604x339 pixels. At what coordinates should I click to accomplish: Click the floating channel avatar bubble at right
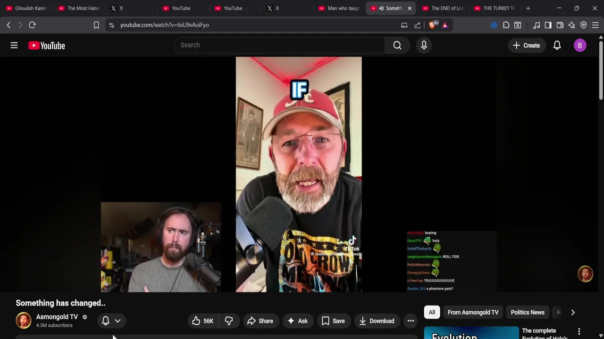tap(585, 274)
